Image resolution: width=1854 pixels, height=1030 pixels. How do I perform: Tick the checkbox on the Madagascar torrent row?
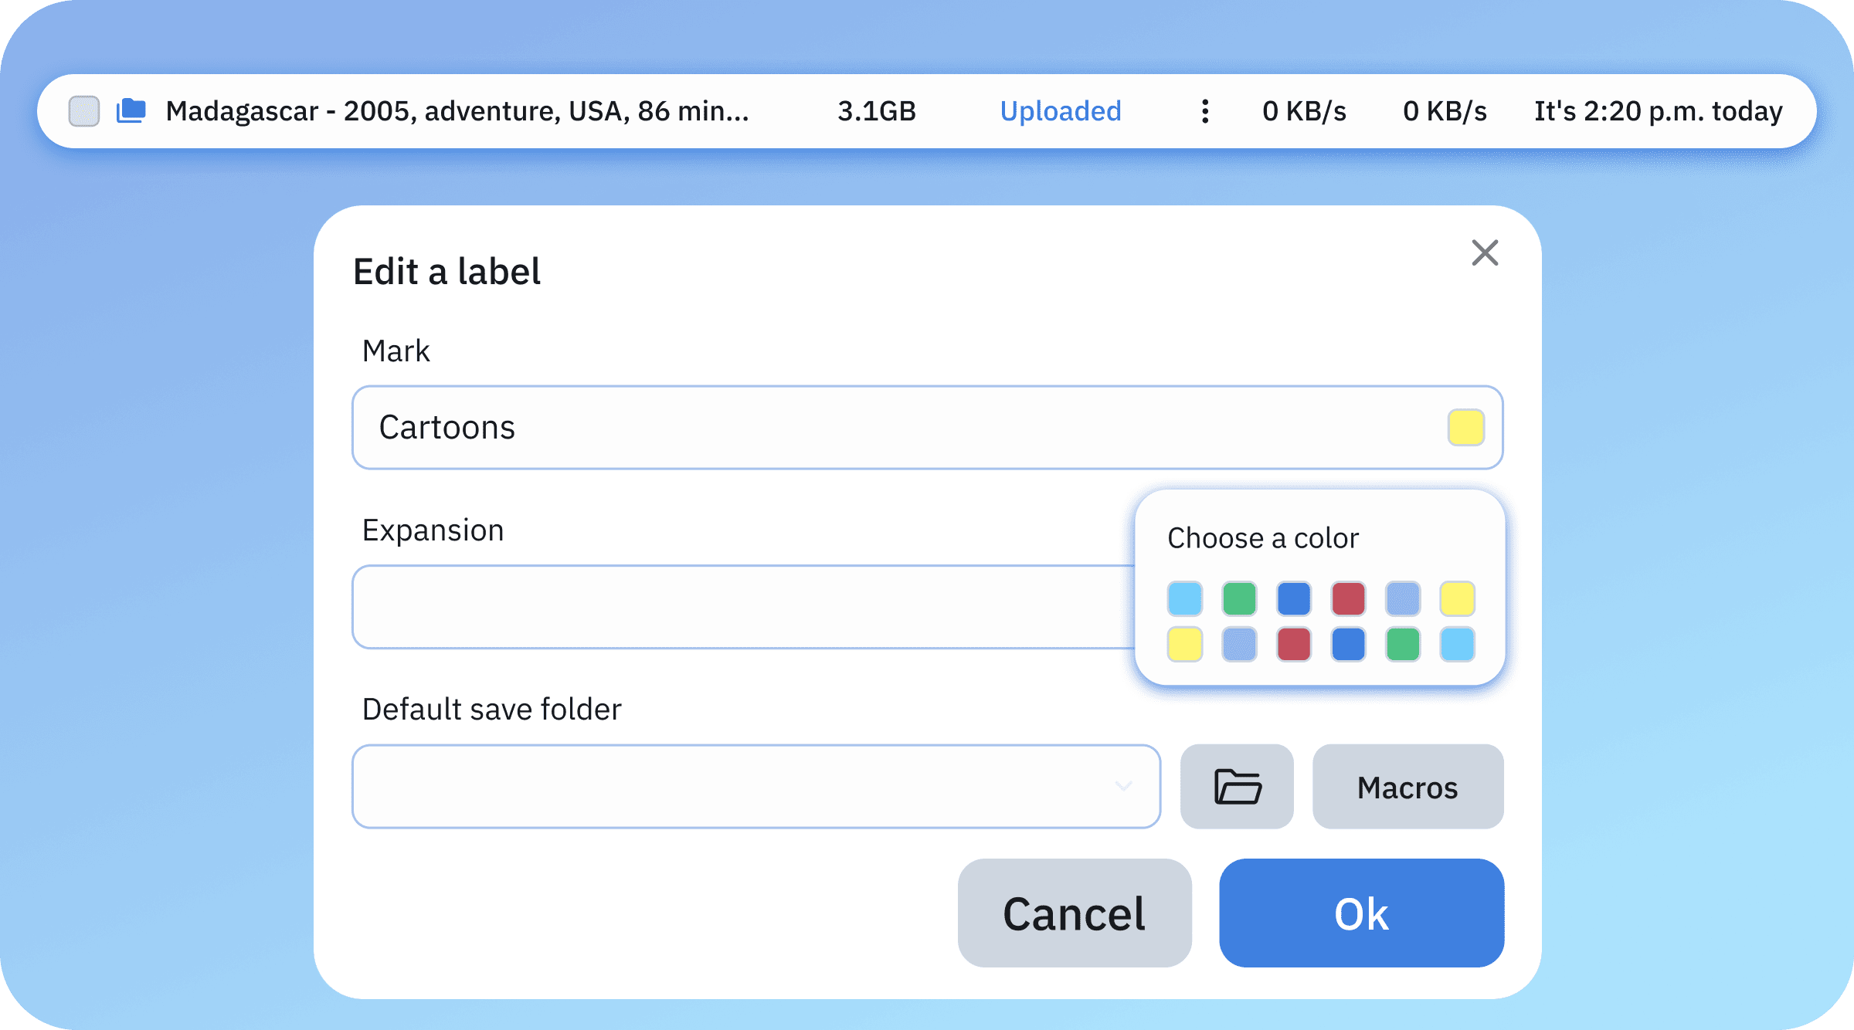pyautogui.click(x=83, y=111)
